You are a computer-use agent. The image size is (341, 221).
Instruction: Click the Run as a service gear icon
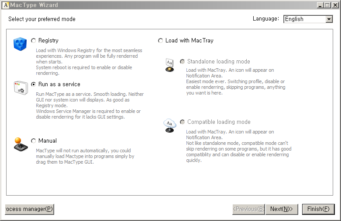click(x=21, y=88)
